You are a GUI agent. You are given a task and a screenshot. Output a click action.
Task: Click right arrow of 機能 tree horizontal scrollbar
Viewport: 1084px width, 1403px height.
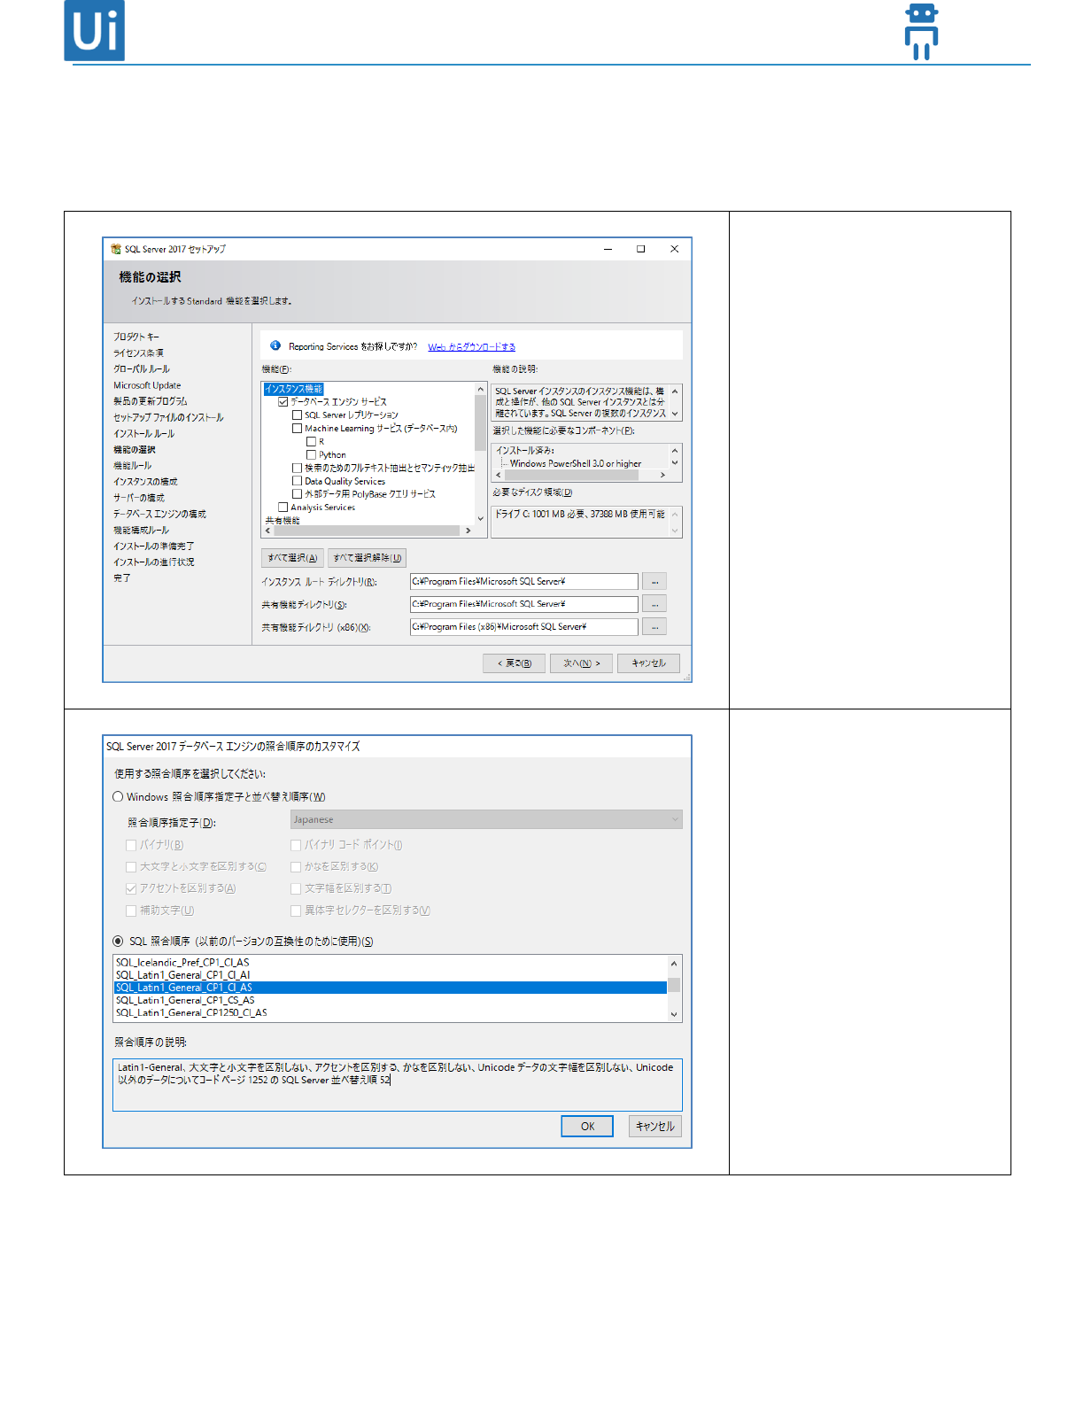pos(468,531)
